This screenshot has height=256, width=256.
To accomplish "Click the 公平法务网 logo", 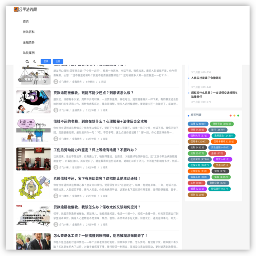I will click(x=25, y=9).
